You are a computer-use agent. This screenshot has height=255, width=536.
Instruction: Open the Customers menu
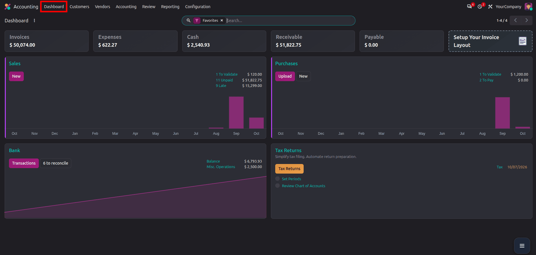pos(79,7)
